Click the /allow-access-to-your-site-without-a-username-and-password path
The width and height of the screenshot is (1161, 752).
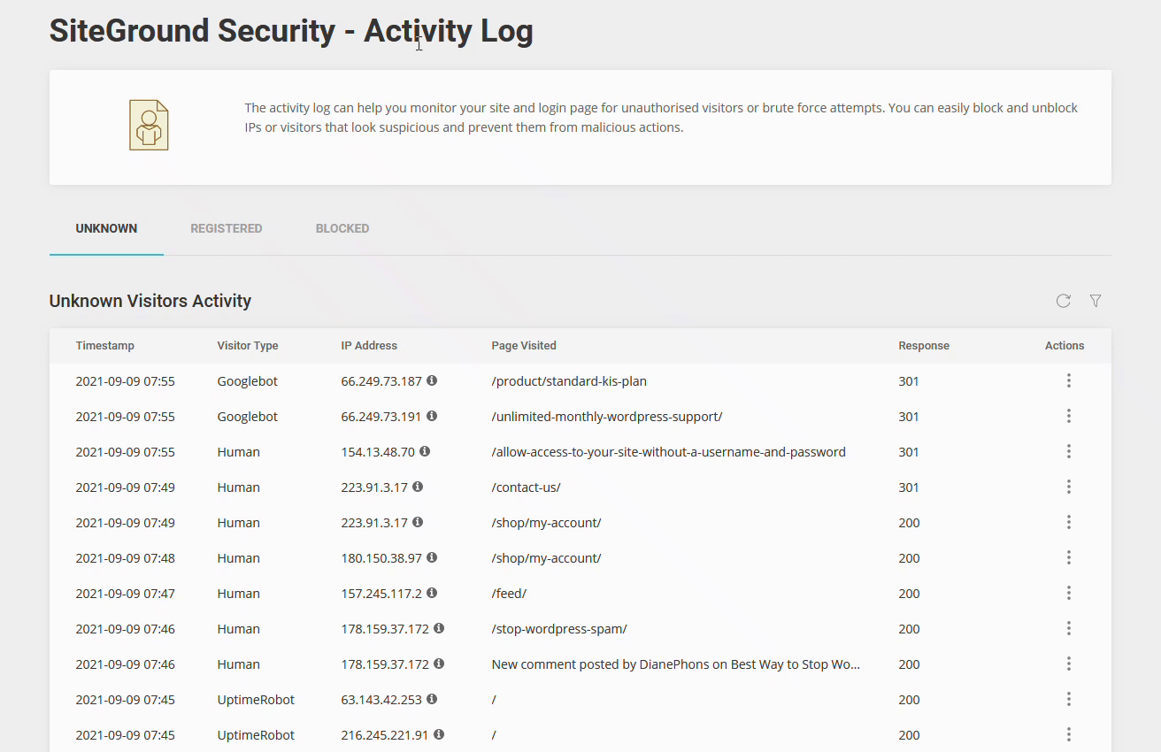point(669,452)
